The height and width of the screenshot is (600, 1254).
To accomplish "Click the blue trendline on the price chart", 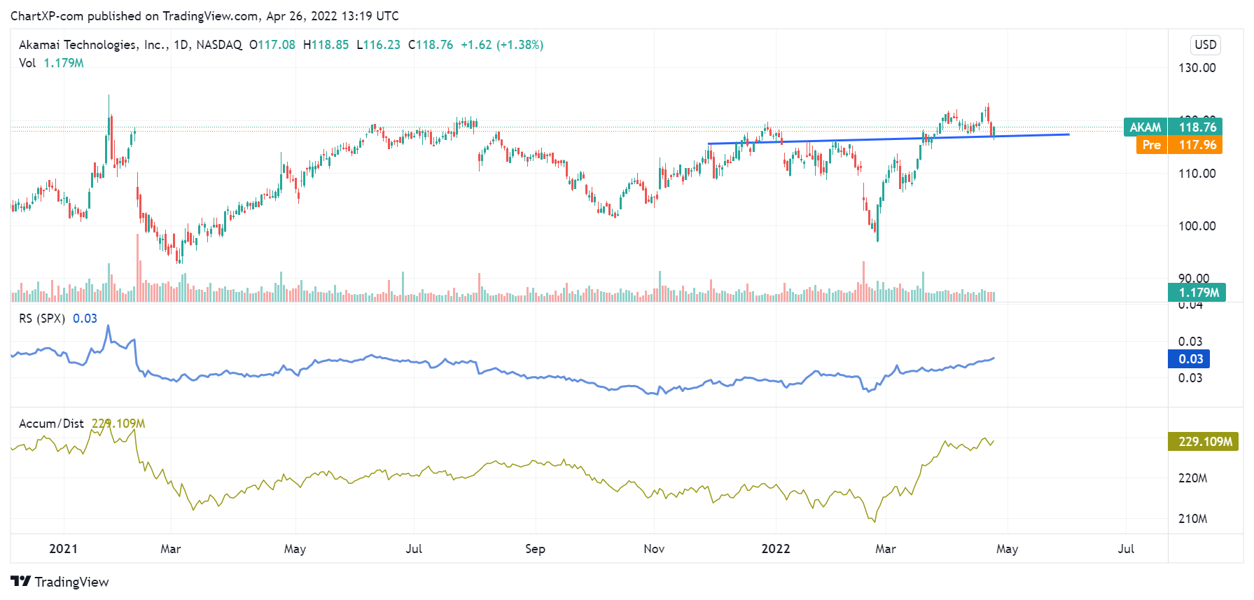I will [x=889, y=139].
